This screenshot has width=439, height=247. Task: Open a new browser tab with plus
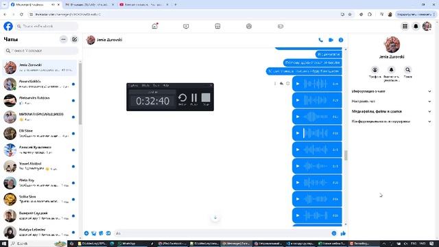pyautogui.click(x=176, y=5)
